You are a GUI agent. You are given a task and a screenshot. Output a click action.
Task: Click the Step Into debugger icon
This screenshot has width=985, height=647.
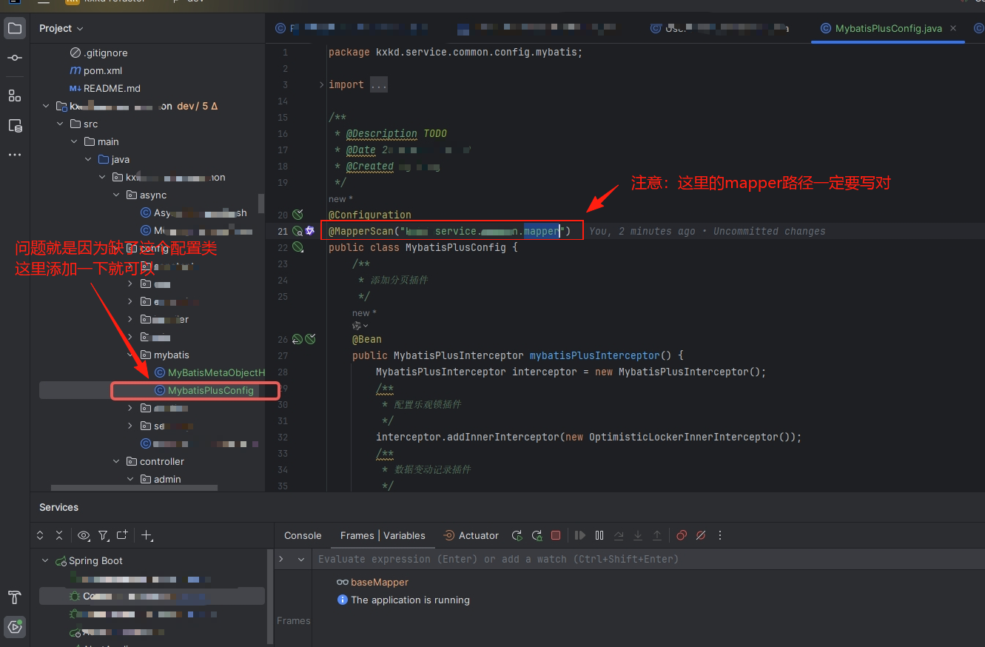click(638, 535)
